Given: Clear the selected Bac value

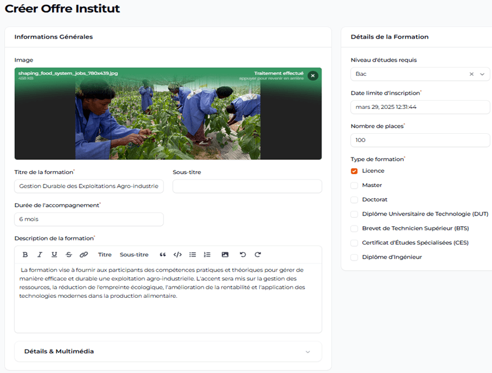Looking at the screenshot, I should [x=471, y=74].
